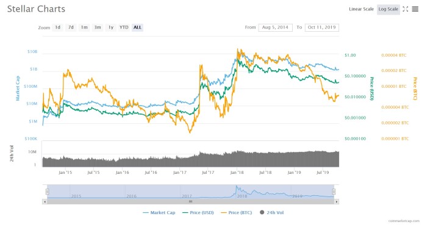Image resolution: width=433 pixels, height=230 pixels.
Task: Toggle Price (BTC) series visibility
Action: coord(237,212)
